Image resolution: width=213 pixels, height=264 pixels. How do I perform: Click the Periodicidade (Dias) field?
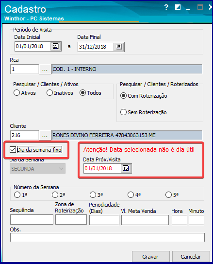104,220
